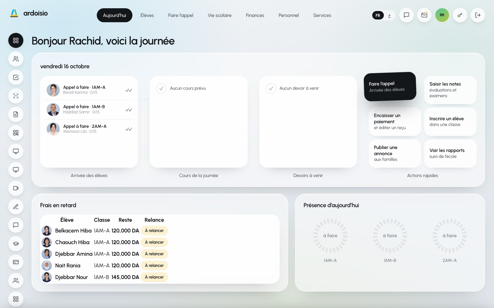
Task: Select the Aujourd'hui tab
Action: (x=115, y=15)
